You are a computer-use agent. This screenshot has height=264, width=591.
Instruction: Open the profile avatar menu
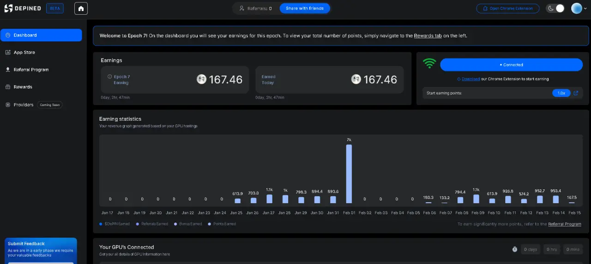[579, 8]
